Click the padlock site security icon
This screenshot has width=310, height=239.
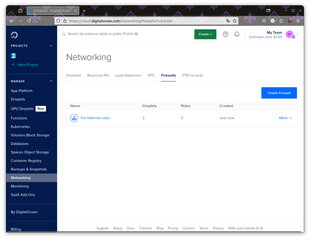coord(65,21)
